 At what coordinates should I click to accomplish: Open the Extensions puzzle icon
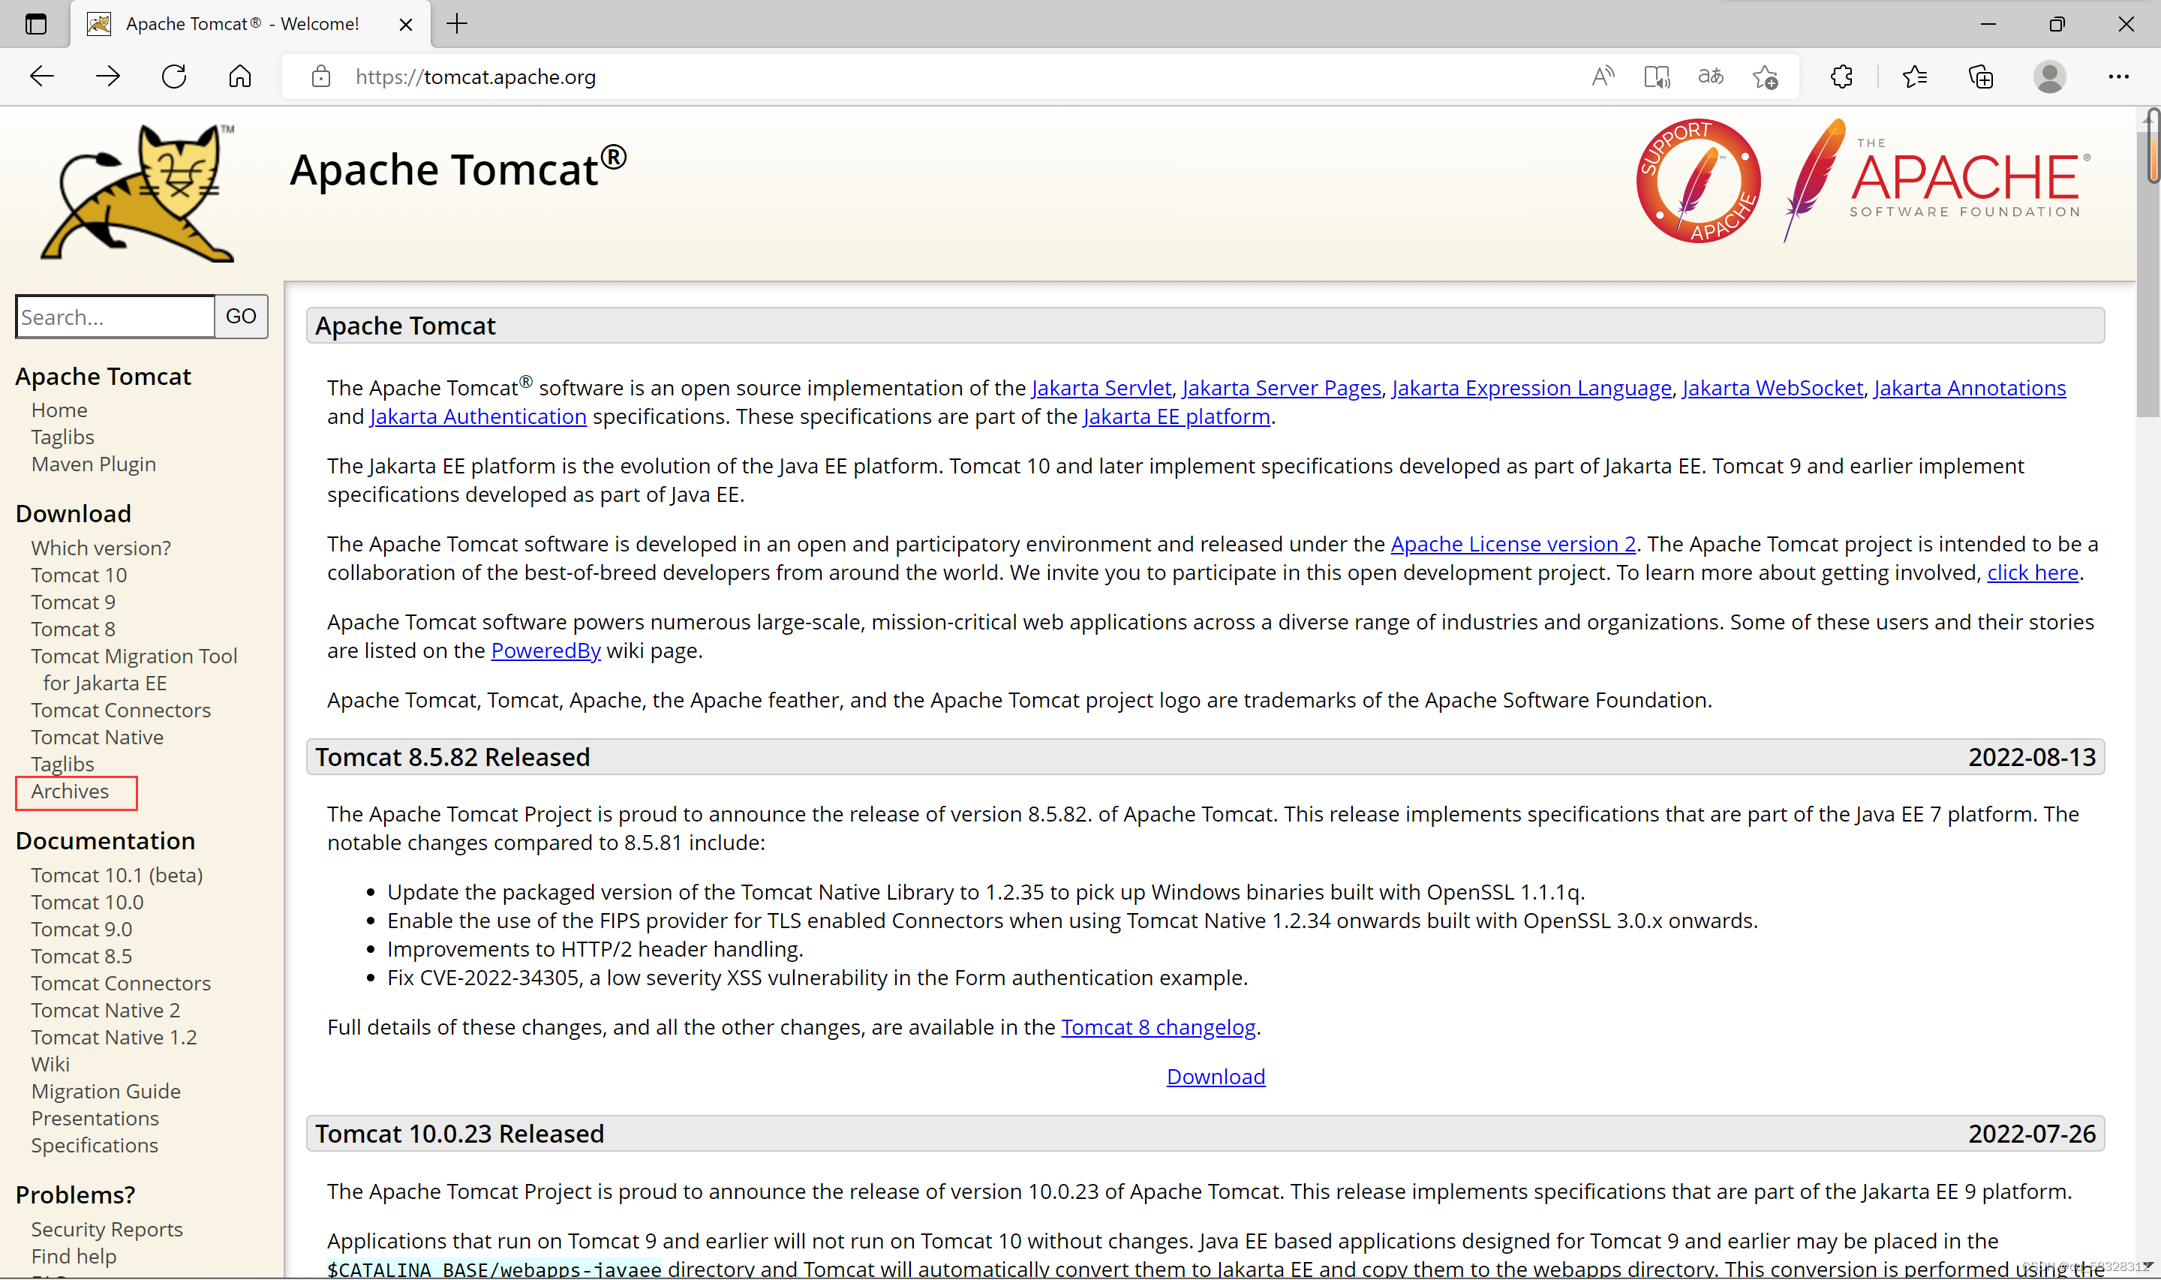coord(1841,77)
